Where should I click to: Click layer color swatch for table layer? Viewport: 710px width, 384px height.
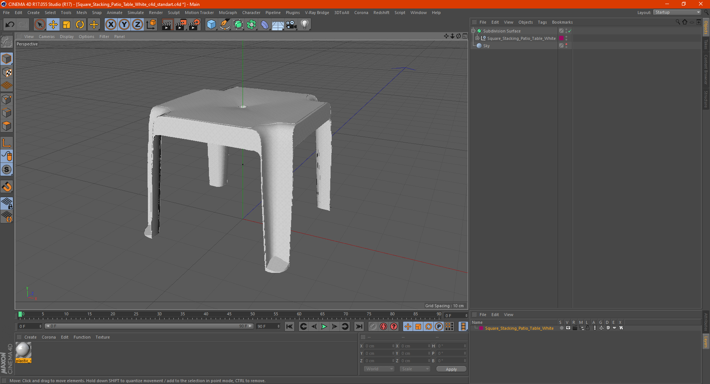tap(481, 328)
